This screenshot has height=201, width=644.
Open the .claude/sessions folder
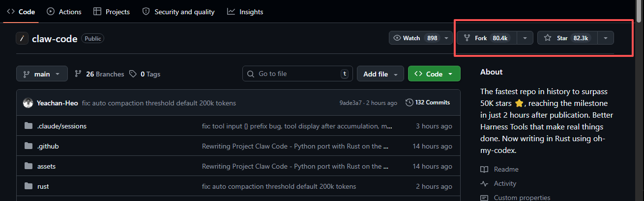(62, 126)
